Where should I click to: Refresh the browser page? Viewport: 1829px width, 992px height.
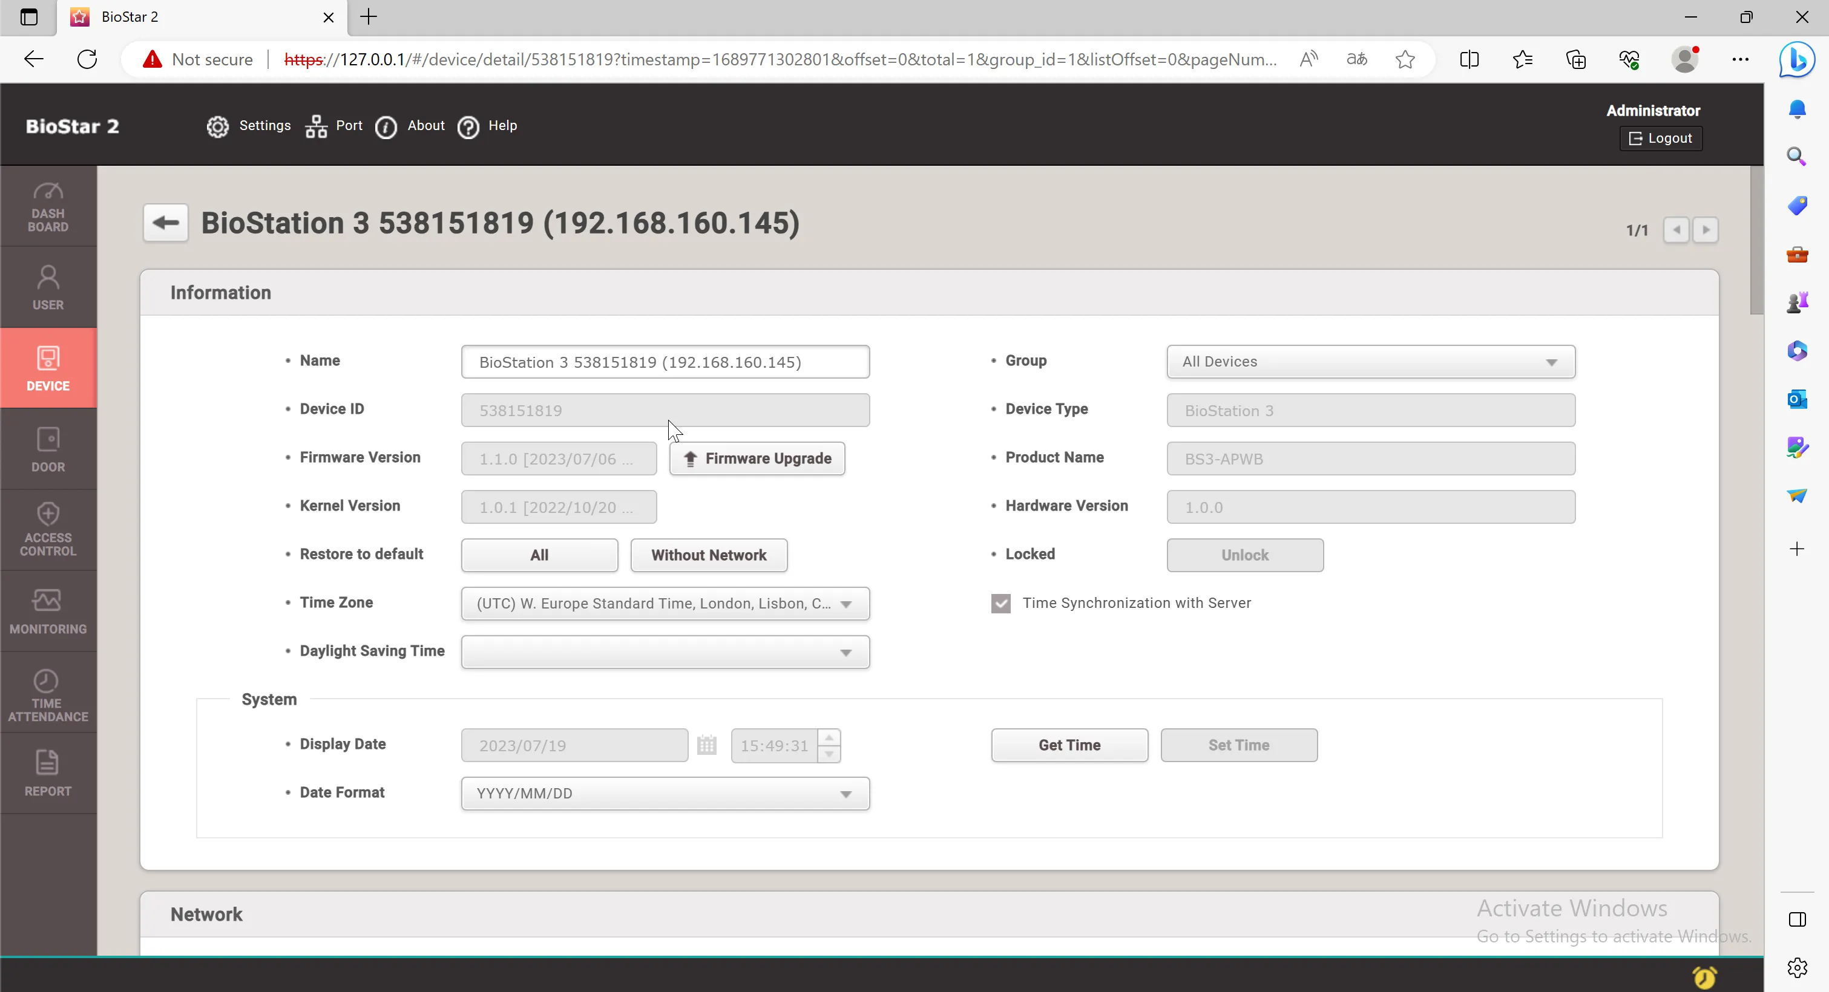tap(87, 59)
